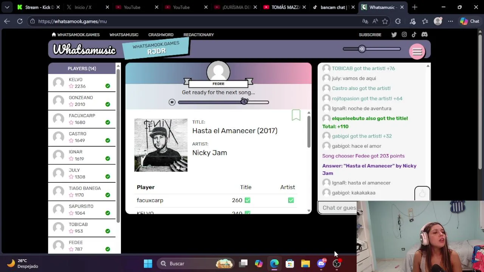
Task: Click the PLAYERS (14) header
Action: pos(82,68)
